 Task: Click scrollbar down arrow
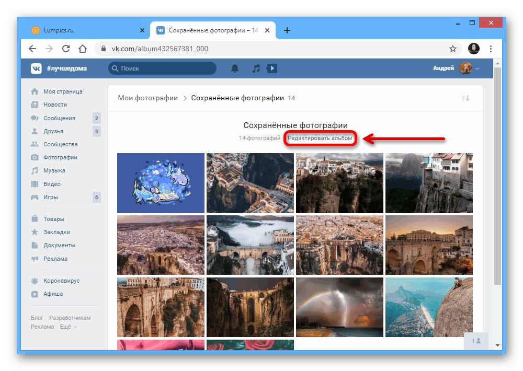[x=497, y=345]
